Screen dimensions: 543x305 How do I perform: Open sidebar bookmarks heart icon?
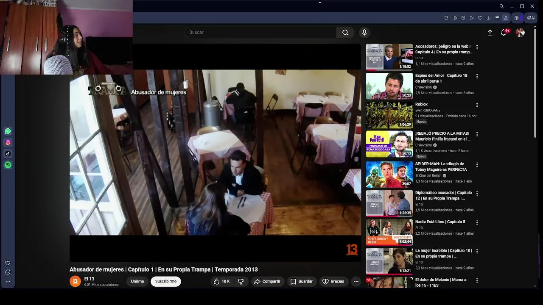coord(8,263)
